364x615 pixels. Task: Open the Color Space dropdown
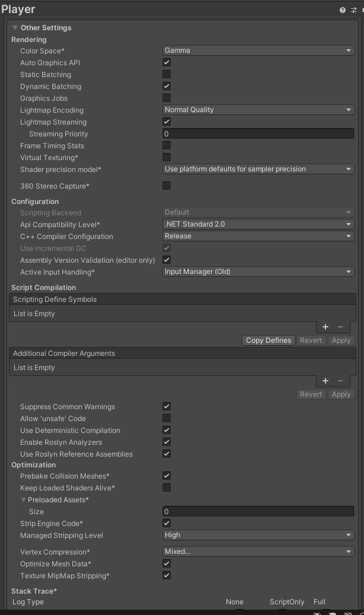pos(258,50)
